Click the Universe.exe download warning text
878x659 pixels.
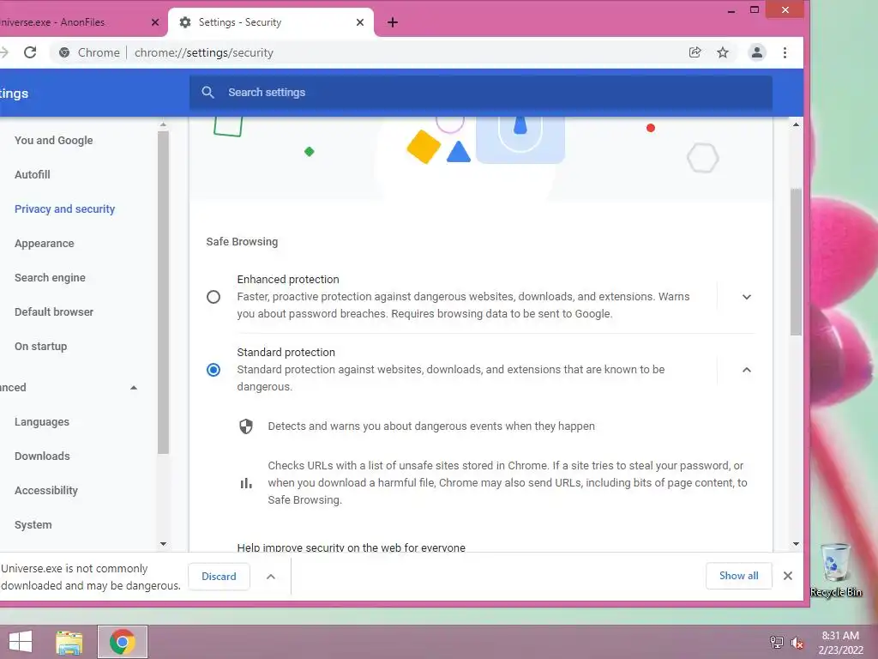point(91,577)
